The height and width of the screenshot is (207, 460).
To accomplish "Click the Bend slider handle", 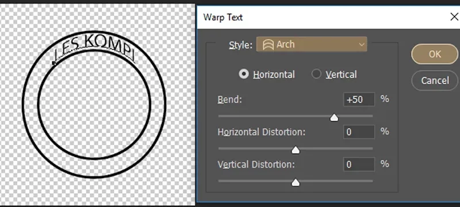I will coord(334,117).
